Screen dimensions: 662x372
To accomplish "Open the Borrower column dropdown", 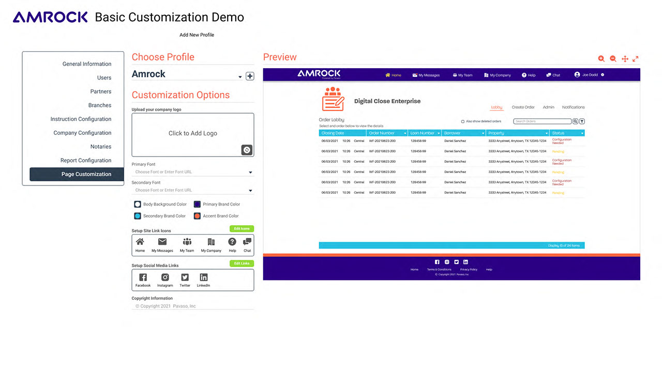I will [483, 133].
